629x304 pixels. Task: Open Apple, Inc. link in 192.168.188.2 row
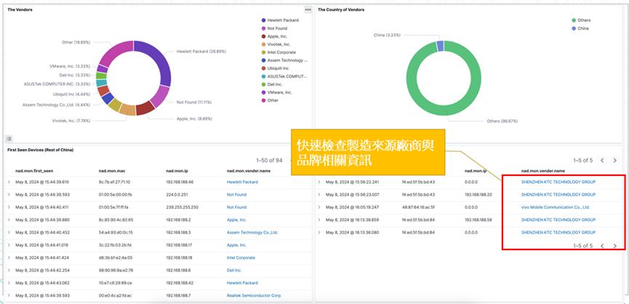(x=236, y=220)
